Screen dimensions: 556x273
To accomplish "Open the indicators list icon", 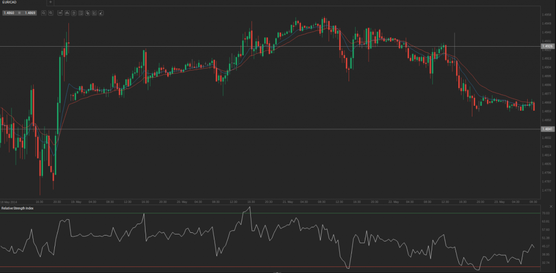I will (x=73, y=12).
